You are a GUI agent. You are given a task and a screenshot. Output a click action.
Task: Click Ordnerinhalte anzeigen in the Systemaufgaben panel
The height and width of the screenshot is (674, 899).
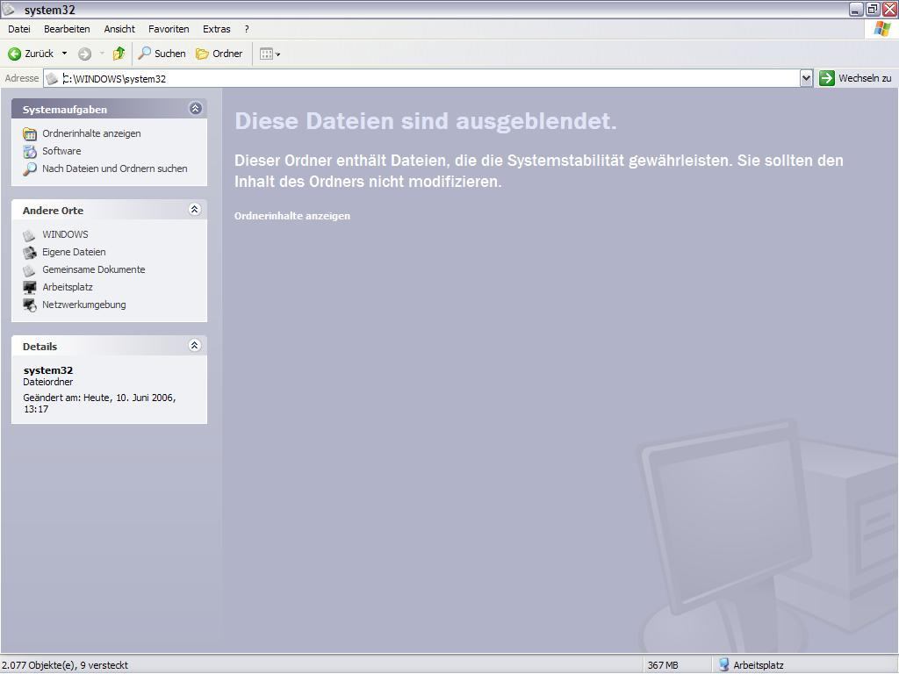(91, 133)
